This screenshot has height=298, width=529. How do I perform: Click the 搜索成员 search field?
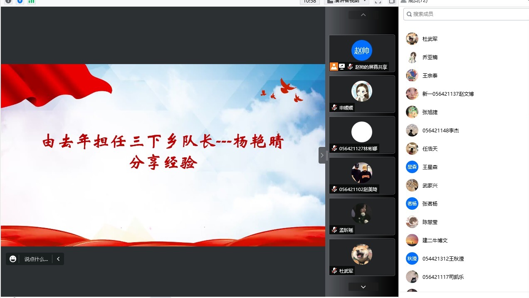(466, 14)
